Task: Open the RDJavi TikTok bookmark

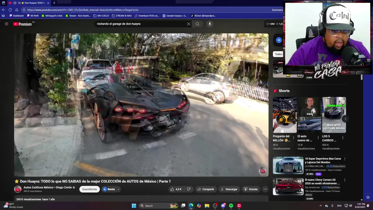Action: 203,16
